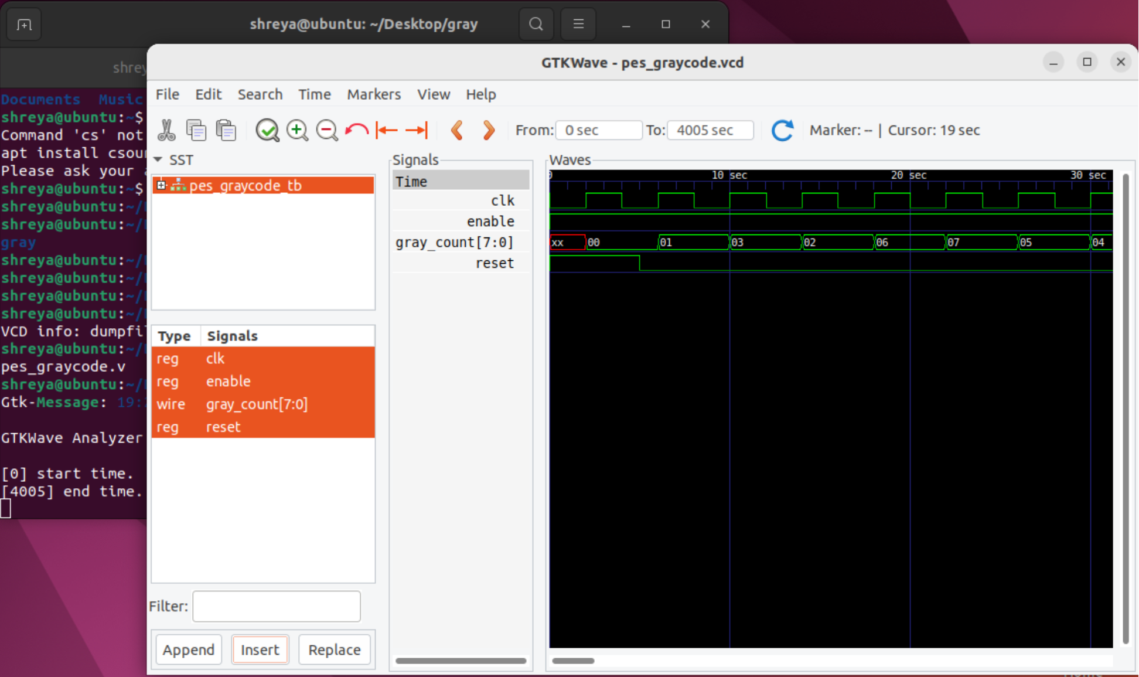
Task: Maximize the terminal window
Action: pos(666,24)
